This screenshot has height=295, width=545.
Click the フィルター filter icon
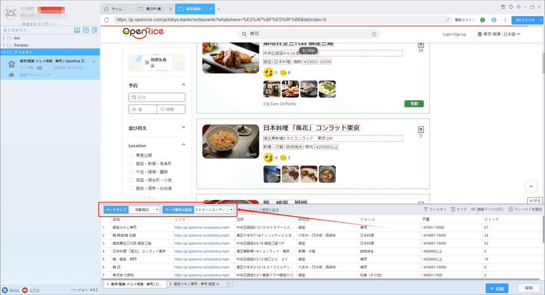pos(425,209)
